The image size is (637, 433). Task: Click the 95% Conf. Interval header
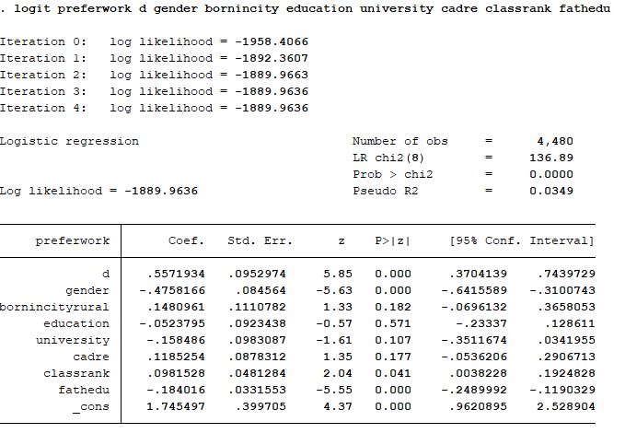[521, 241]
